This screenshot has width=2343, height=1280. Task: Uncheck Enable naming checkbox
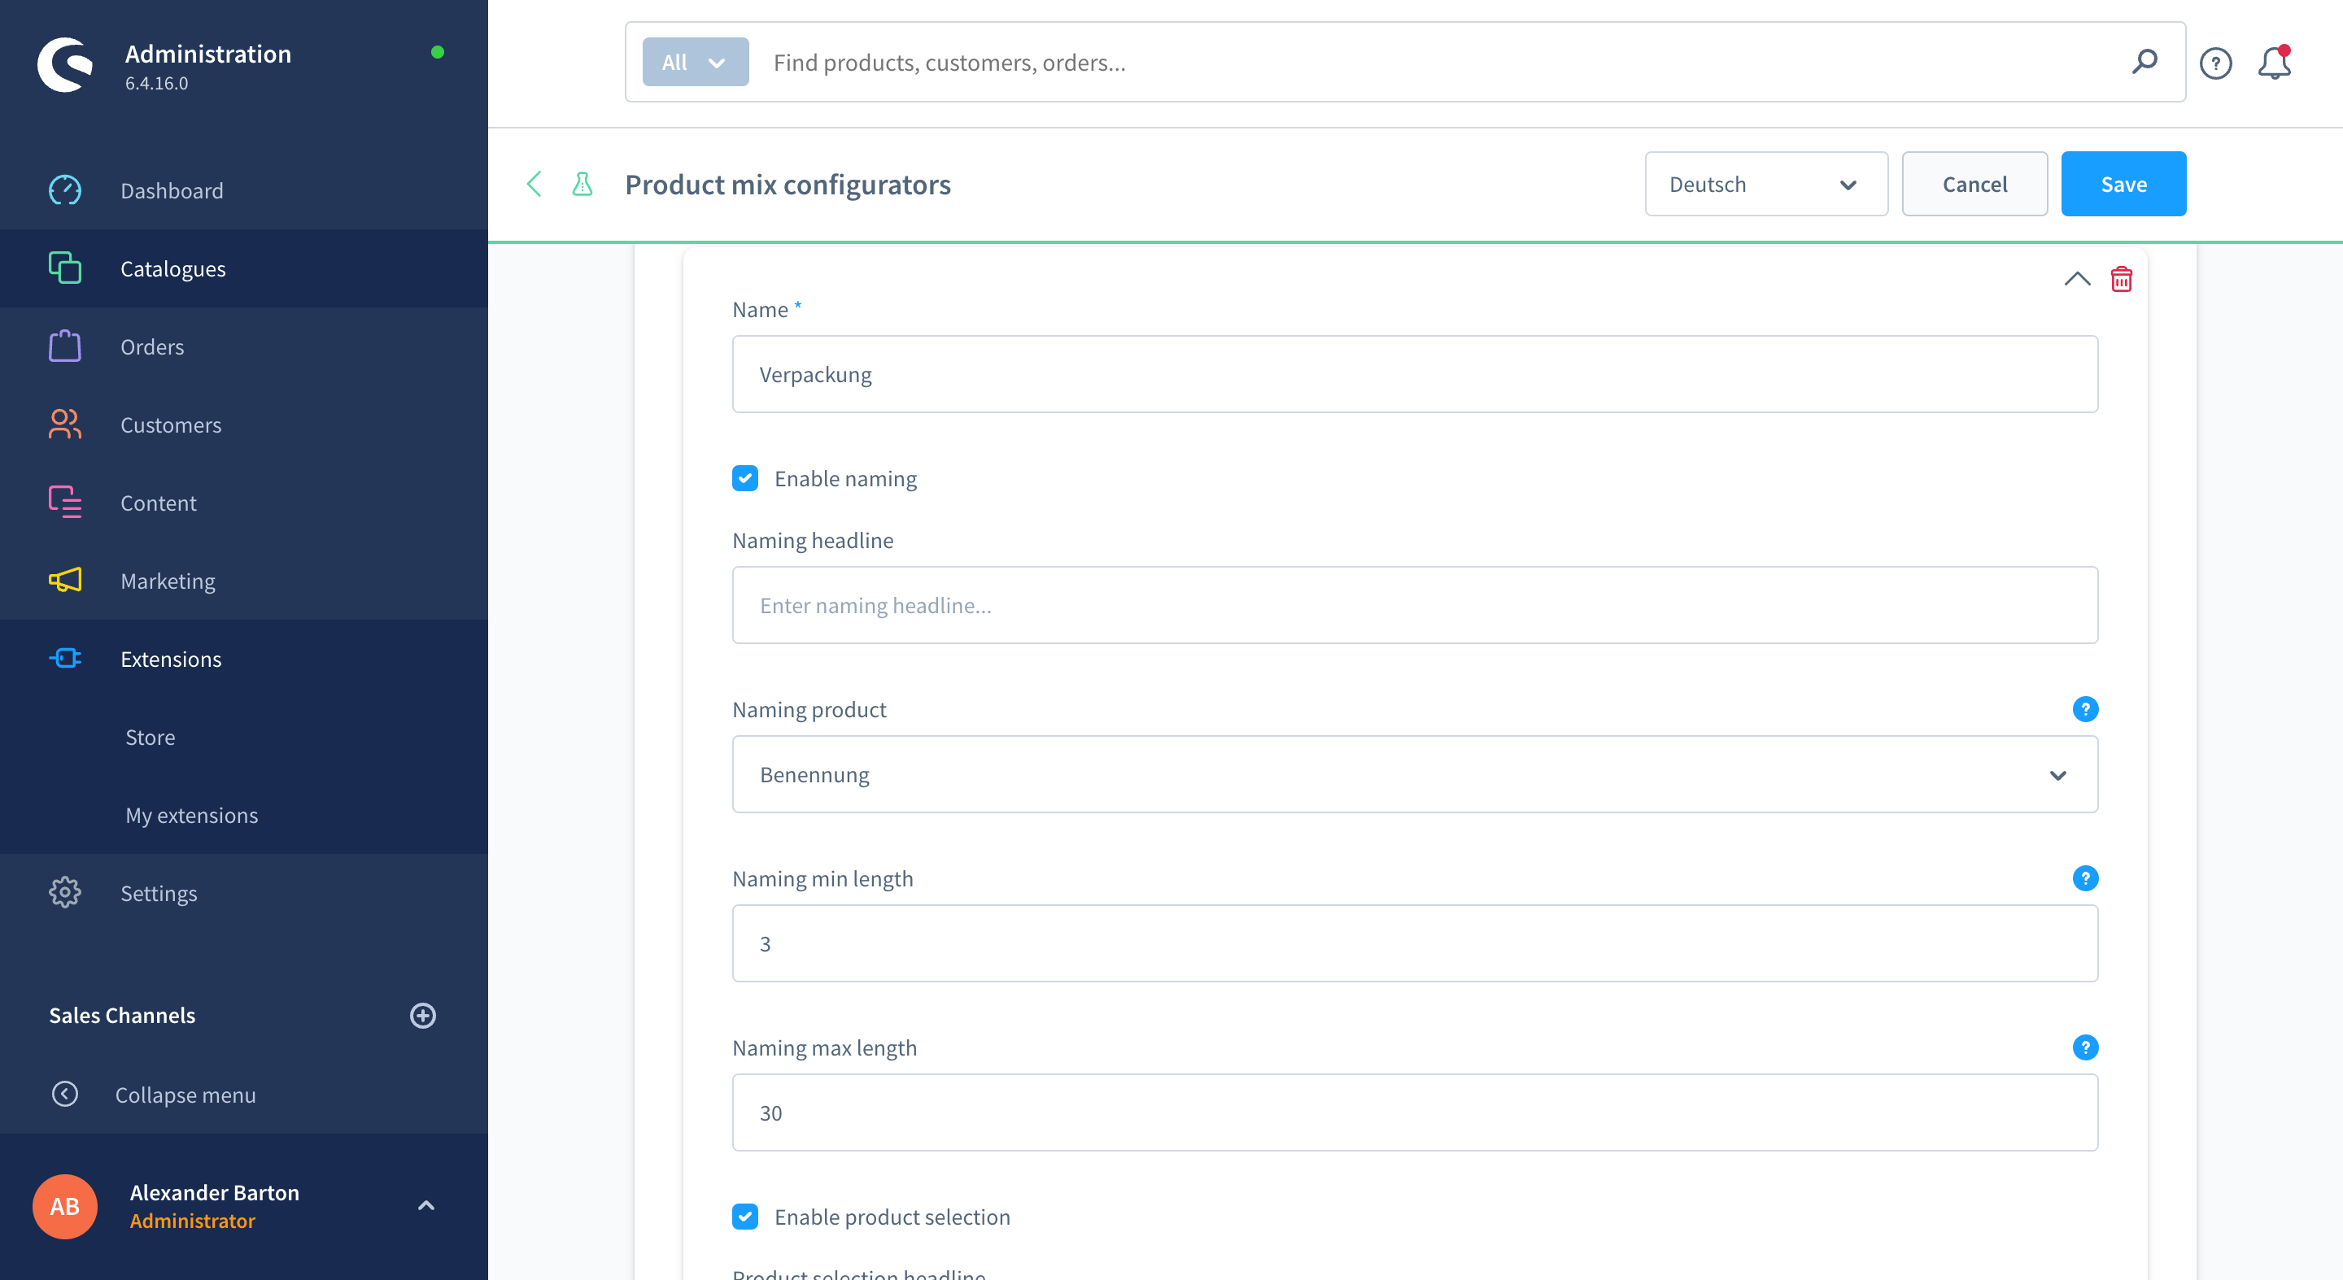click(x=745, y=478)
